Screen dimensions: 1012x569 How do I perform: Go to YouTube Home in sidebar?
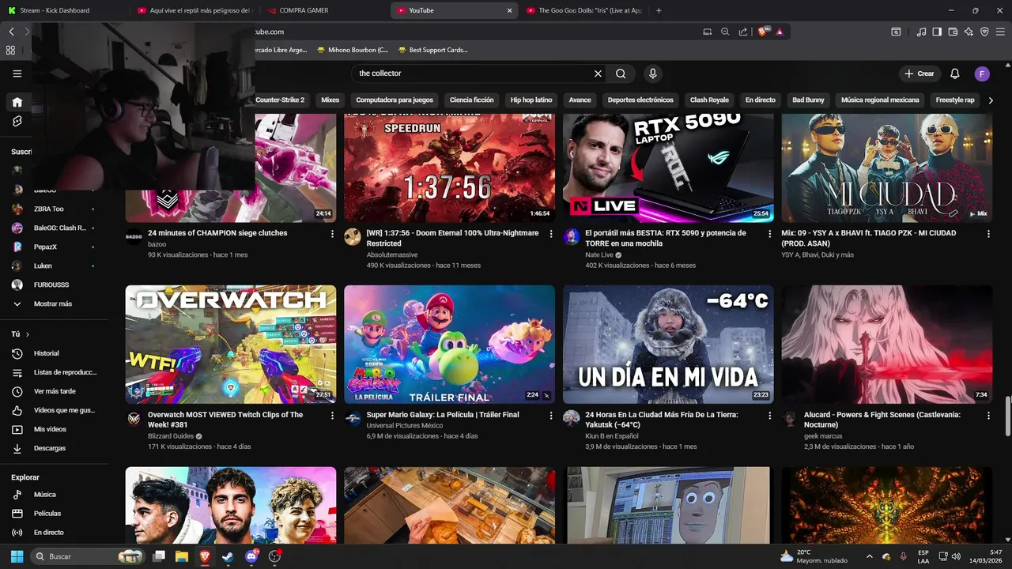pyautogui.click(x=17, y=102)
